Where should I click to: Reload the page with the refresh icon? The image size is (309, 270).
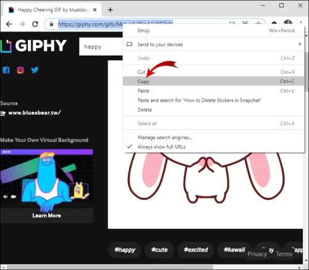pyautogui.click(x=35, y=24)
